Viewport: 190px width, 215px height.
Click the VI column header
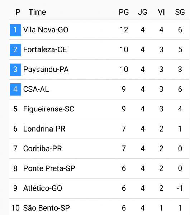pos(161,12)
